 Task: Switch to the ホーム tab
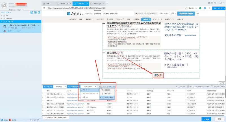(49, 4)
